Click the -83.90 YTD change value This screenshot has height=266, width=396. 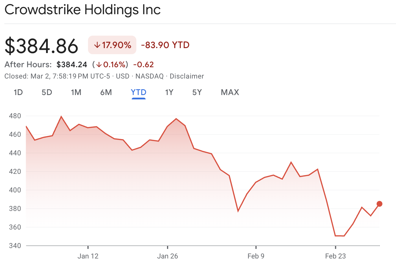click(x=165, y=45)
